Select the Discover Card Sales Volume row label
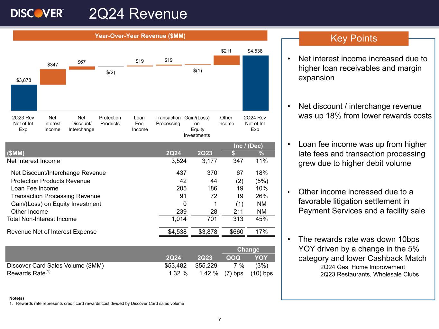 [x=55, y=266]
